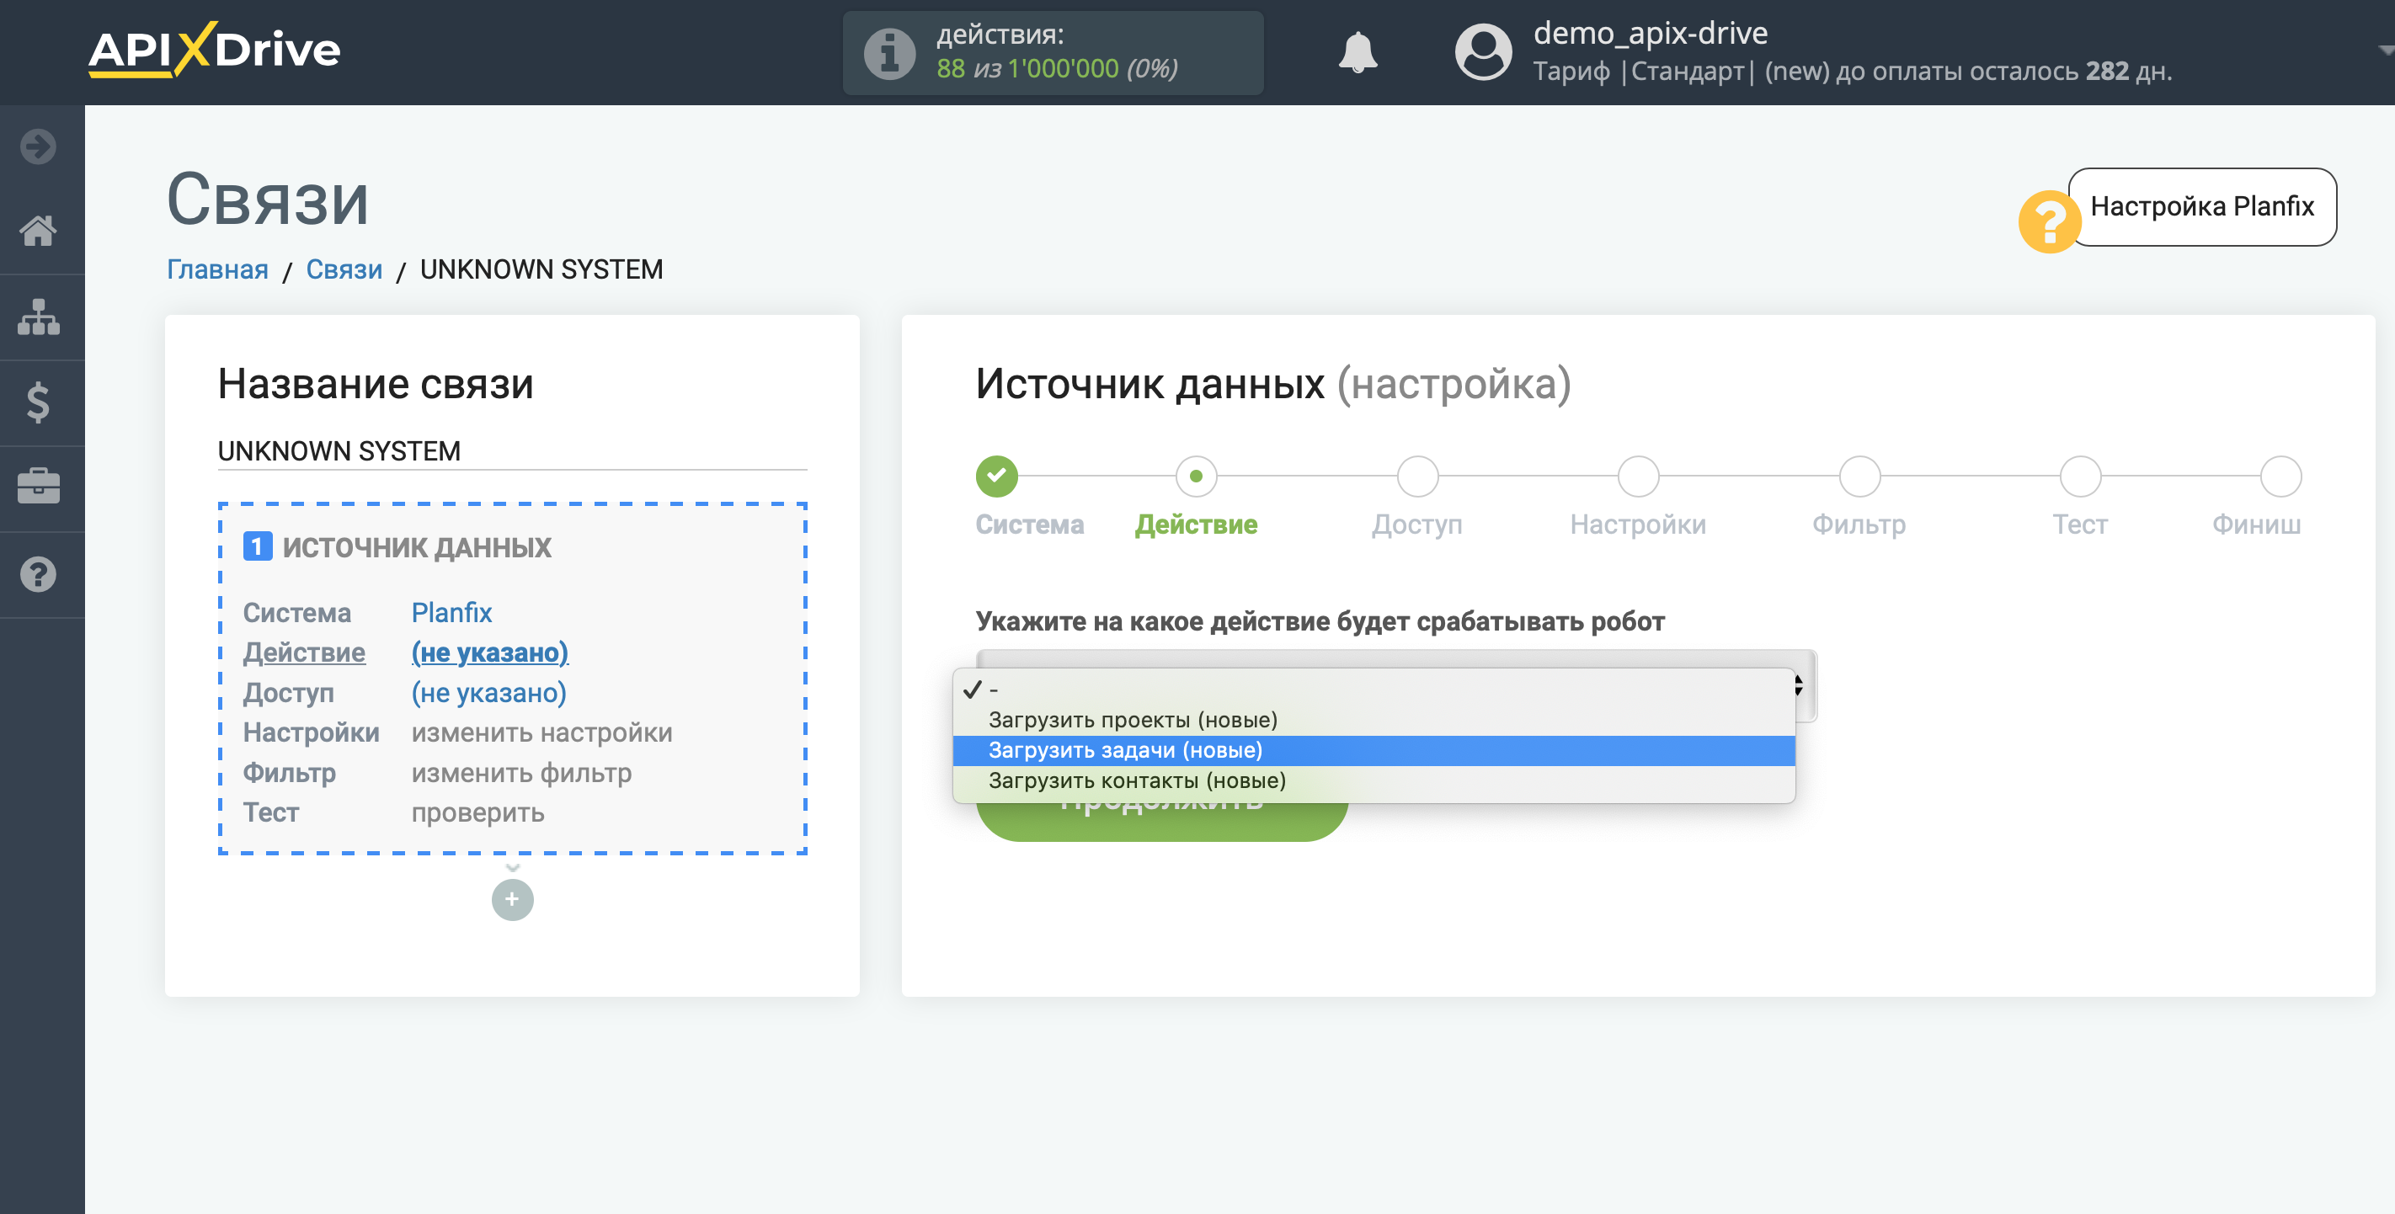Click the Фильтр step circle
The width and height of the screenshot is (2395, 1214).
(x=1859, y=476)
